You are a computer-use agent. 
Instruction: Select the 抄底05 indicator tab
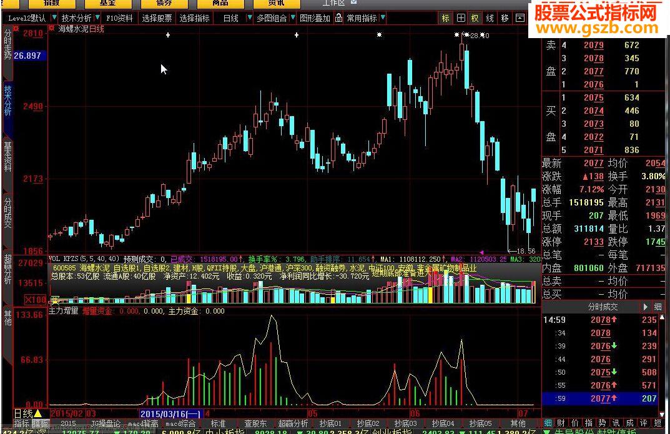point(480,423)
